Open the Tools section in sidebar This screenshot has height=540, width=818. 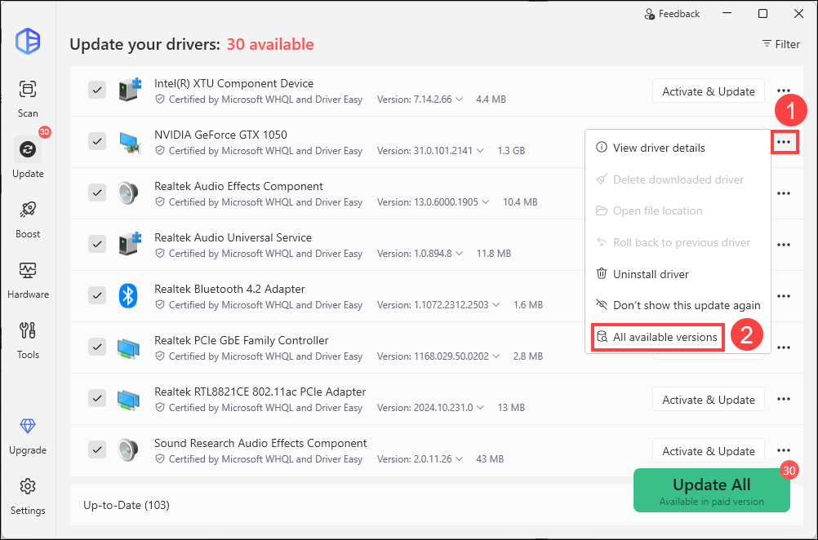pyautogui.click(x=28, y=340)
